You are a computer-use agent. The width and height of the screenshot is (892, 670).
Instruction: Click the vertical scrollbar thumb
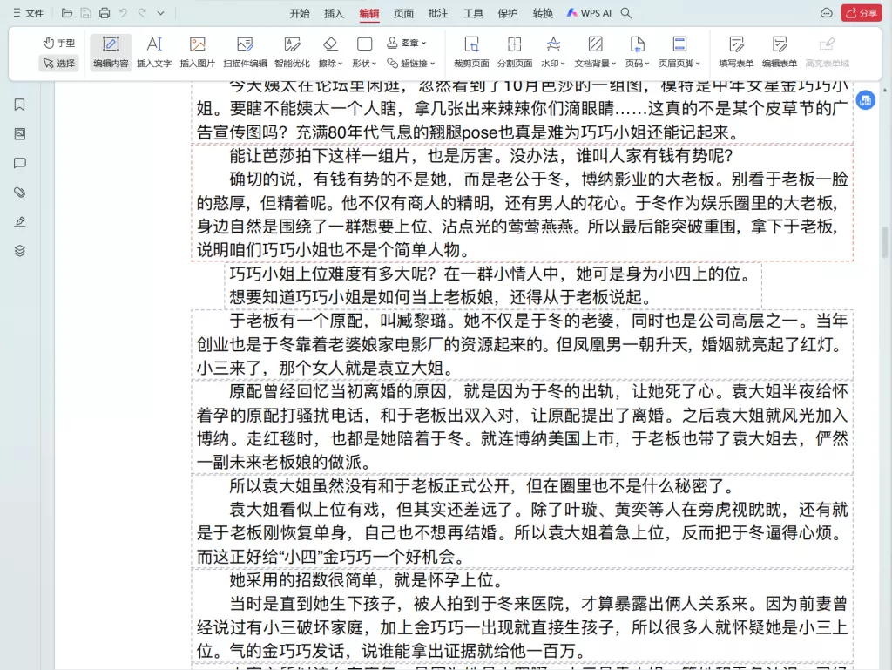tap(885, 242)
